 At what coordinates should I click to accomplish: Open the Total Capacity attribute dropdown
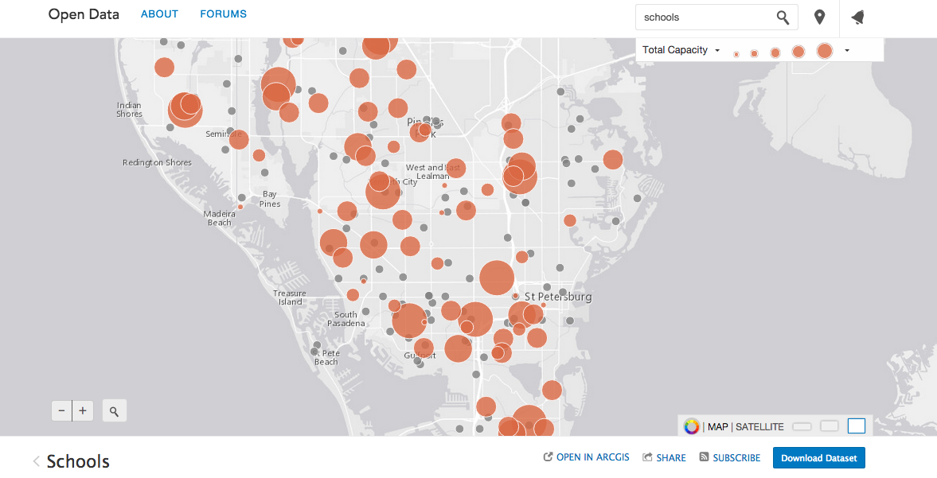pyautogui.click(x=681, y=50)
